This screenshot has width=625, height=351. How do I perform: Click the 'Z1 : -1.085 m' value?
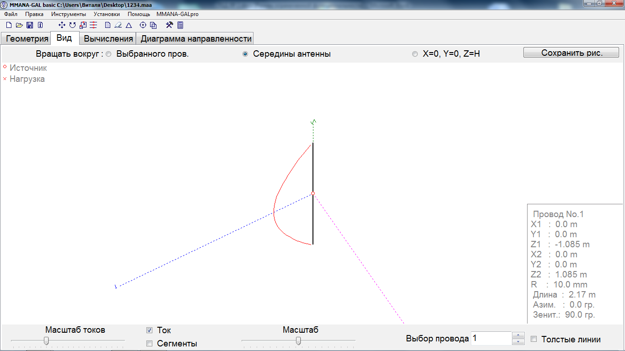(560, 245)
